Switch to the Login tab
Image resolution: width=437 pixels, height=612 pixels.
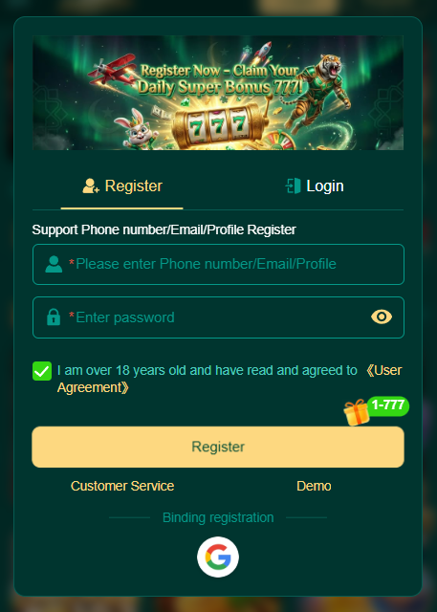(x=315, y=186)
